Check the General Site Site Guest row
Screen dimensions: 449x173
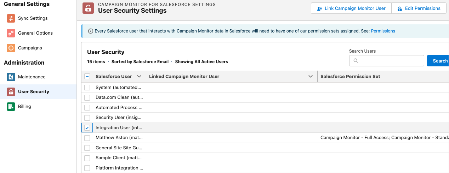87,148
